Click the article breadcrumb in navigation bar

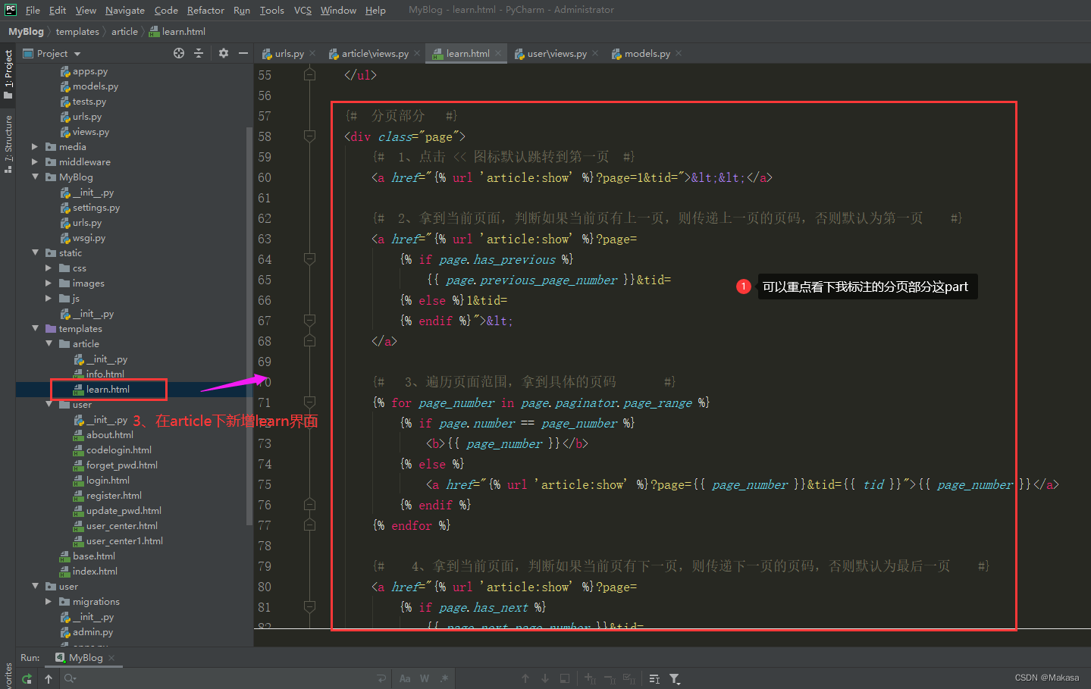pyautogui.click(x=124, y=32)
